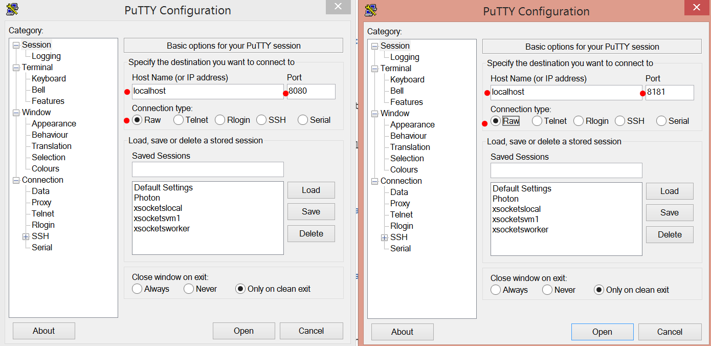The width and height of the screenshot is (711, 346).
Task: Click the PuTTY title icon in port 8080 window
Action: [12, 9]
